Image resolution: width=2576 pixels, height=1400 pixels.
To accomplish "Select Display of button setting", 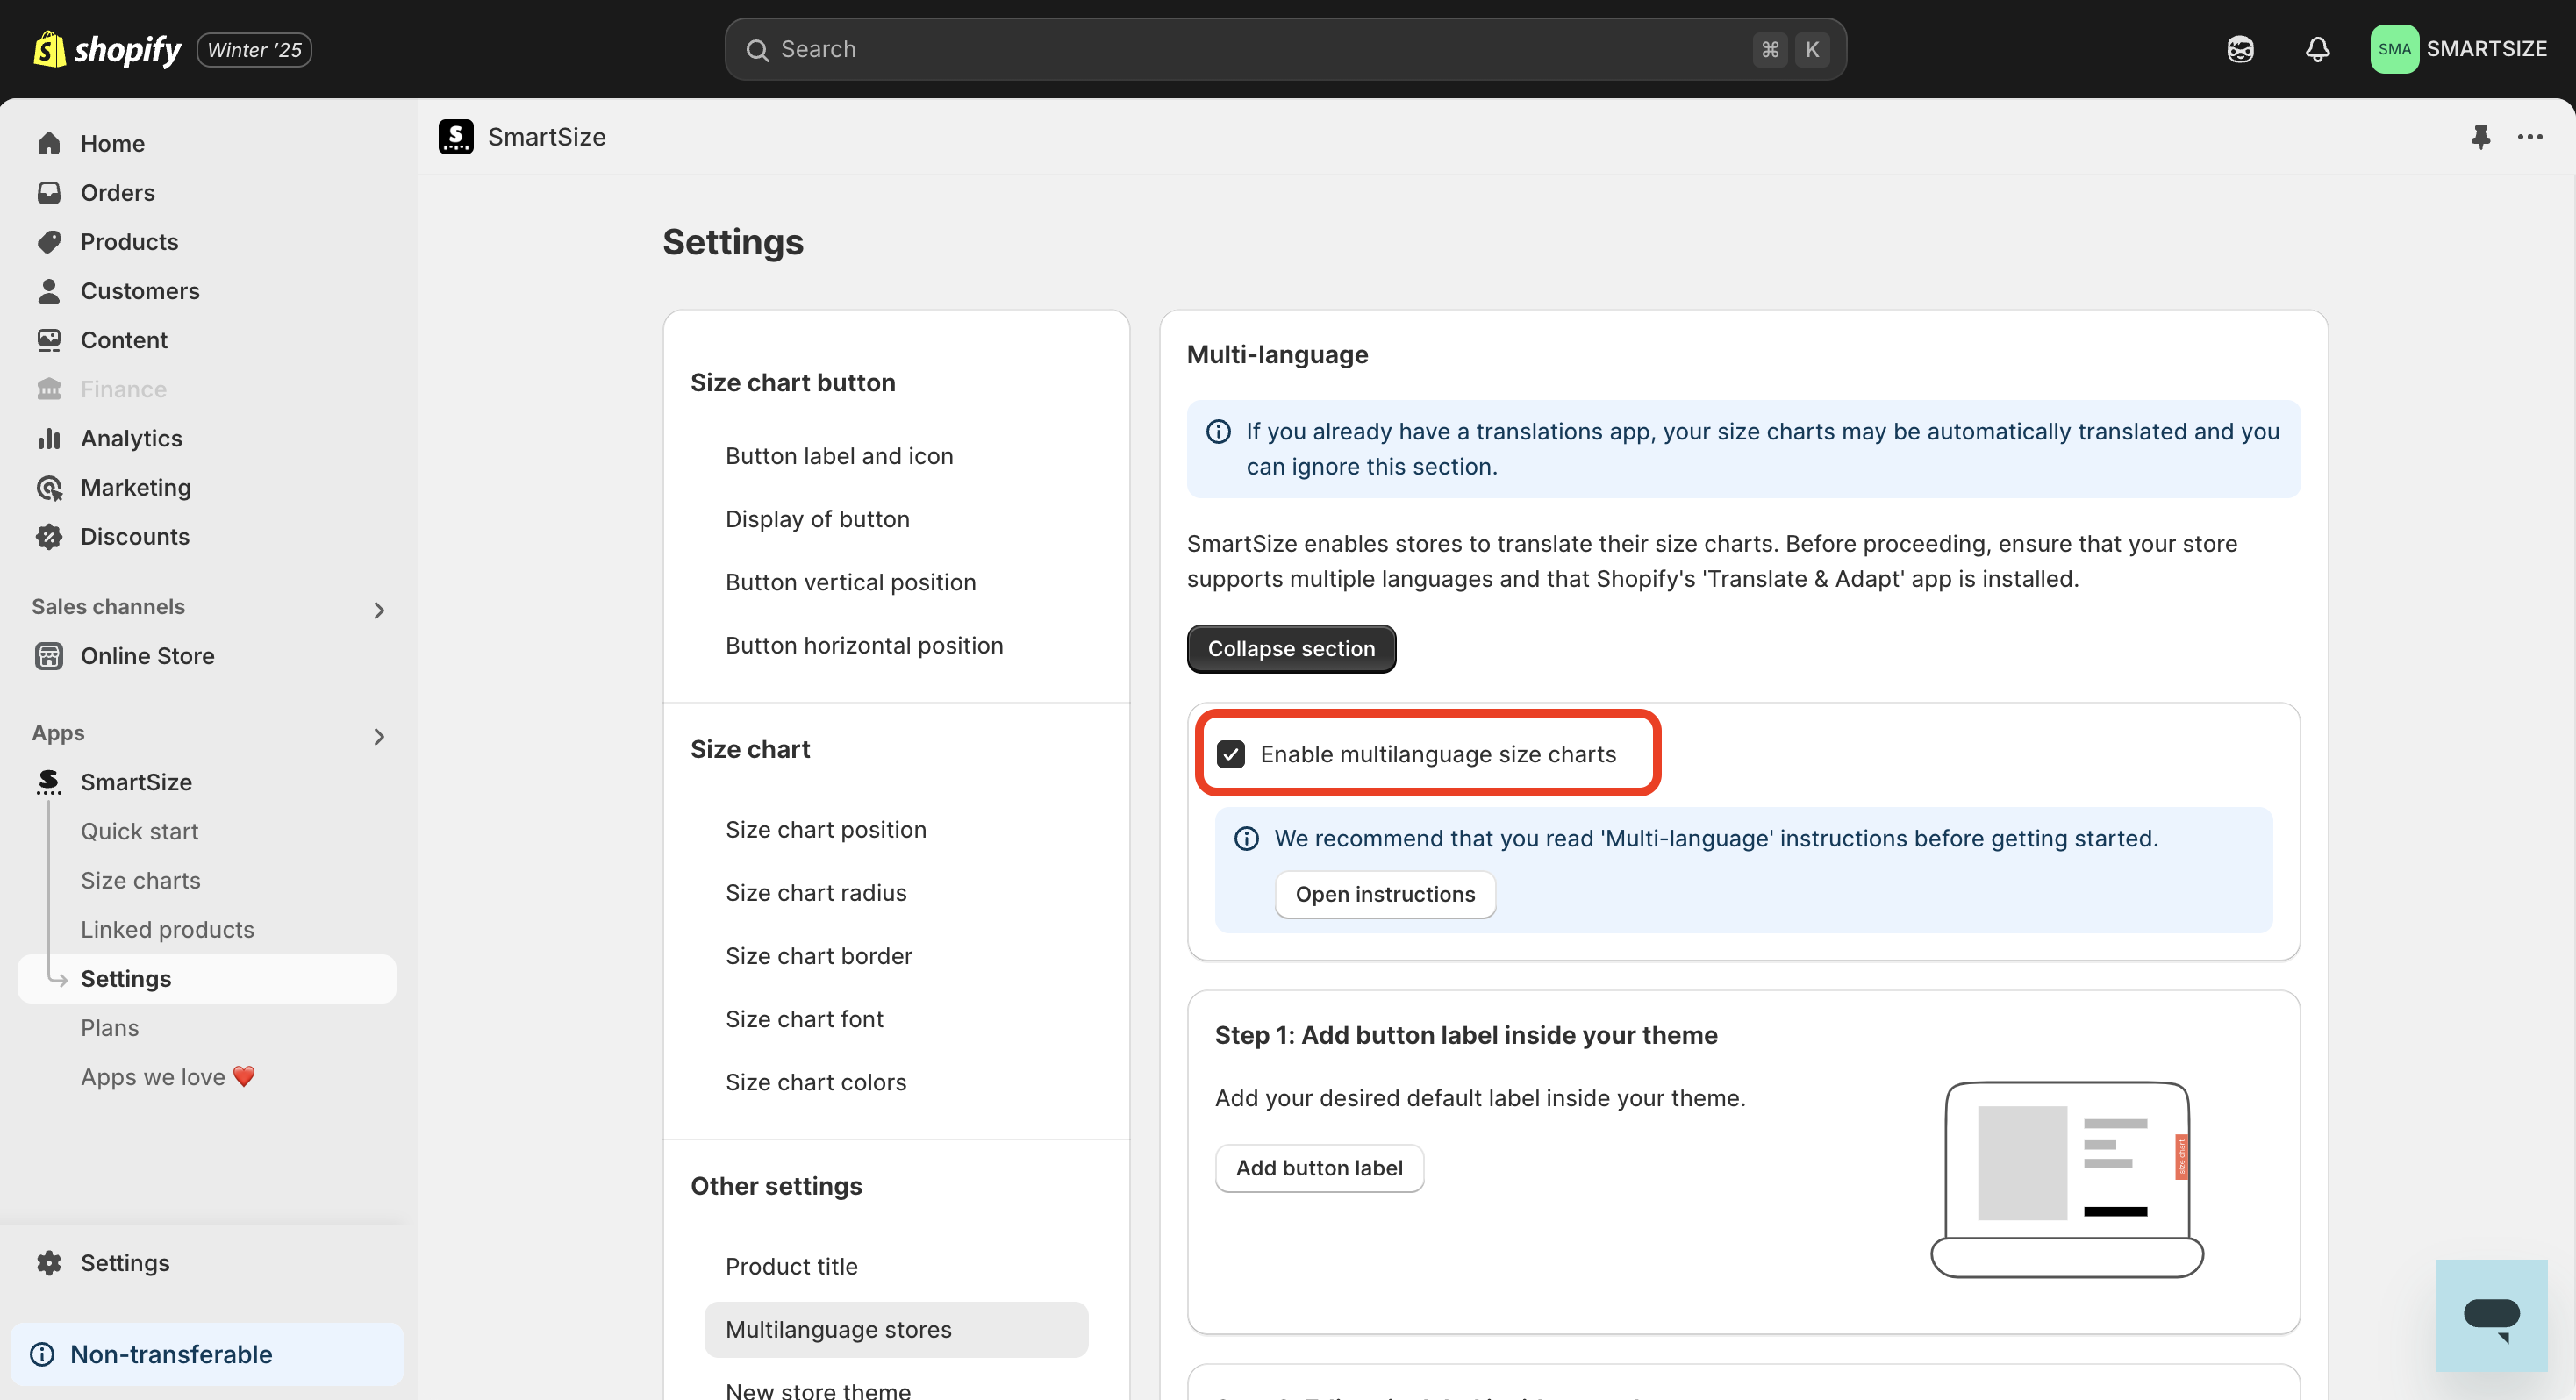I will pyautogui.click(x=817, y=518).
